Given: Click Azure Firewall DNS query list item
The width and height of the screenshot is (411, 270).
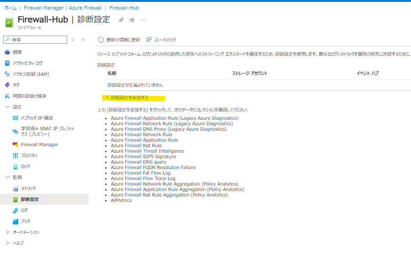Looking at the screenshot, I should tap(139, 162).
